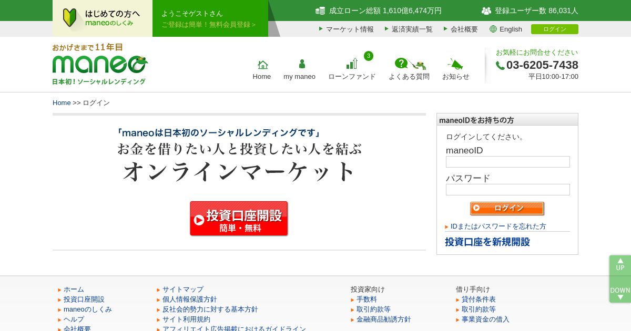631x331 pixels.
Task: Click the green UP scroll button
Action: coord(620,265)
